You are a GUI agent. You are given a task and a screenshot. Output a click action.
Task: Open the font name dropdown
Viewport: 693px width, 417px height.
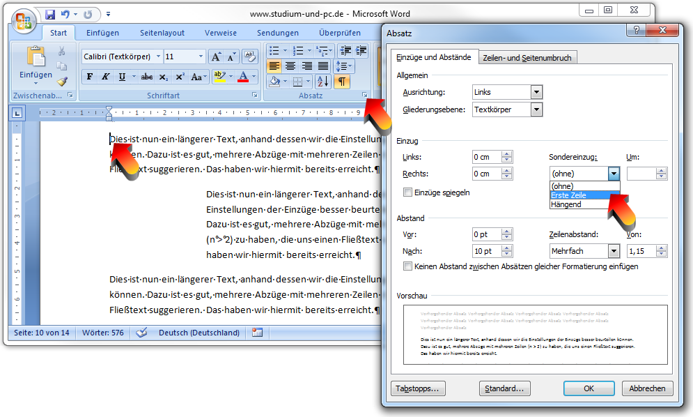pos(158,56)
